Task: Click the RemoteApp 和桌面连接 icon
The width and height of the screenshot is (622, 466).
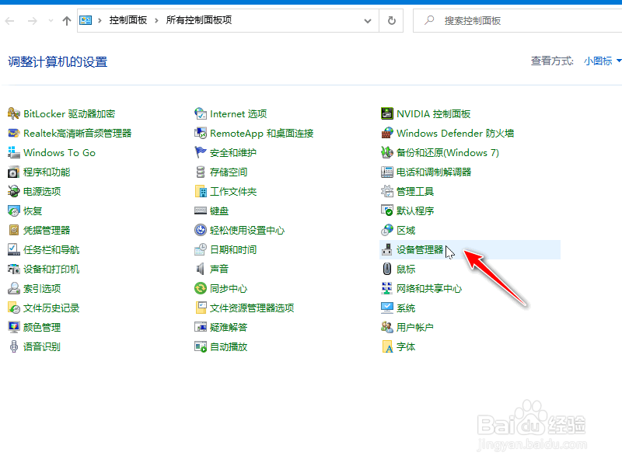Action: coord(201,133)
